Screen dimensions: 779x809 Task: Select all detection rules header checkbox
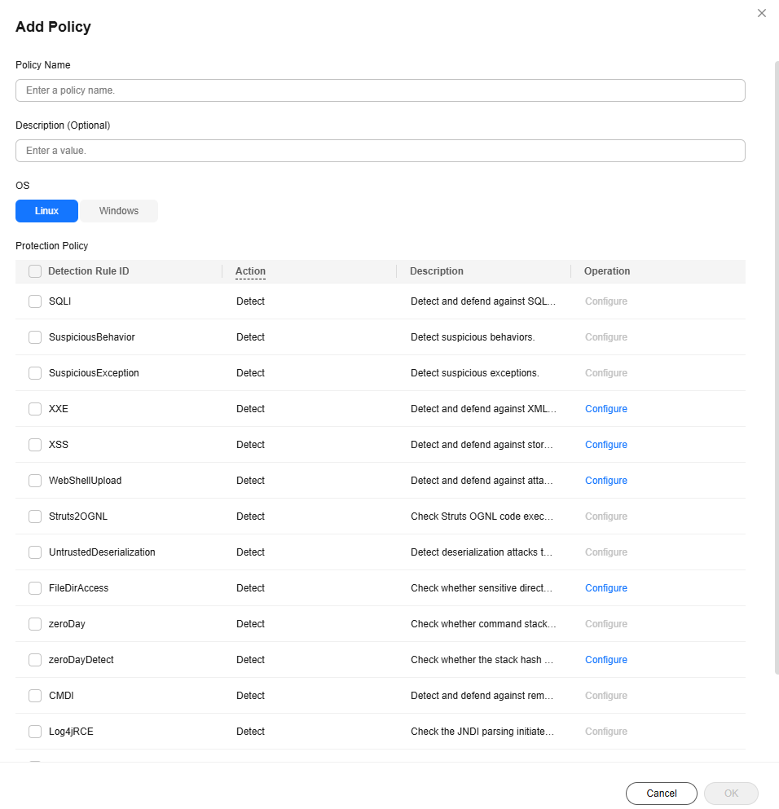click(35, 271)
